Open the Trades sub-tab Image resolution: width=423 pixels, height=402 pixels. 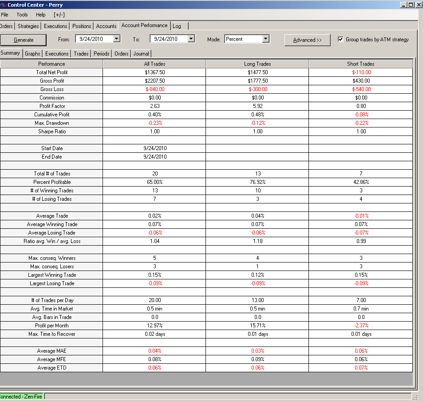(x=81, y=54)
